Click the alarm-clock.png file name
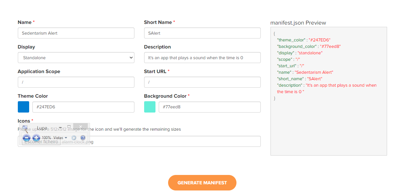 pos(77,142)
